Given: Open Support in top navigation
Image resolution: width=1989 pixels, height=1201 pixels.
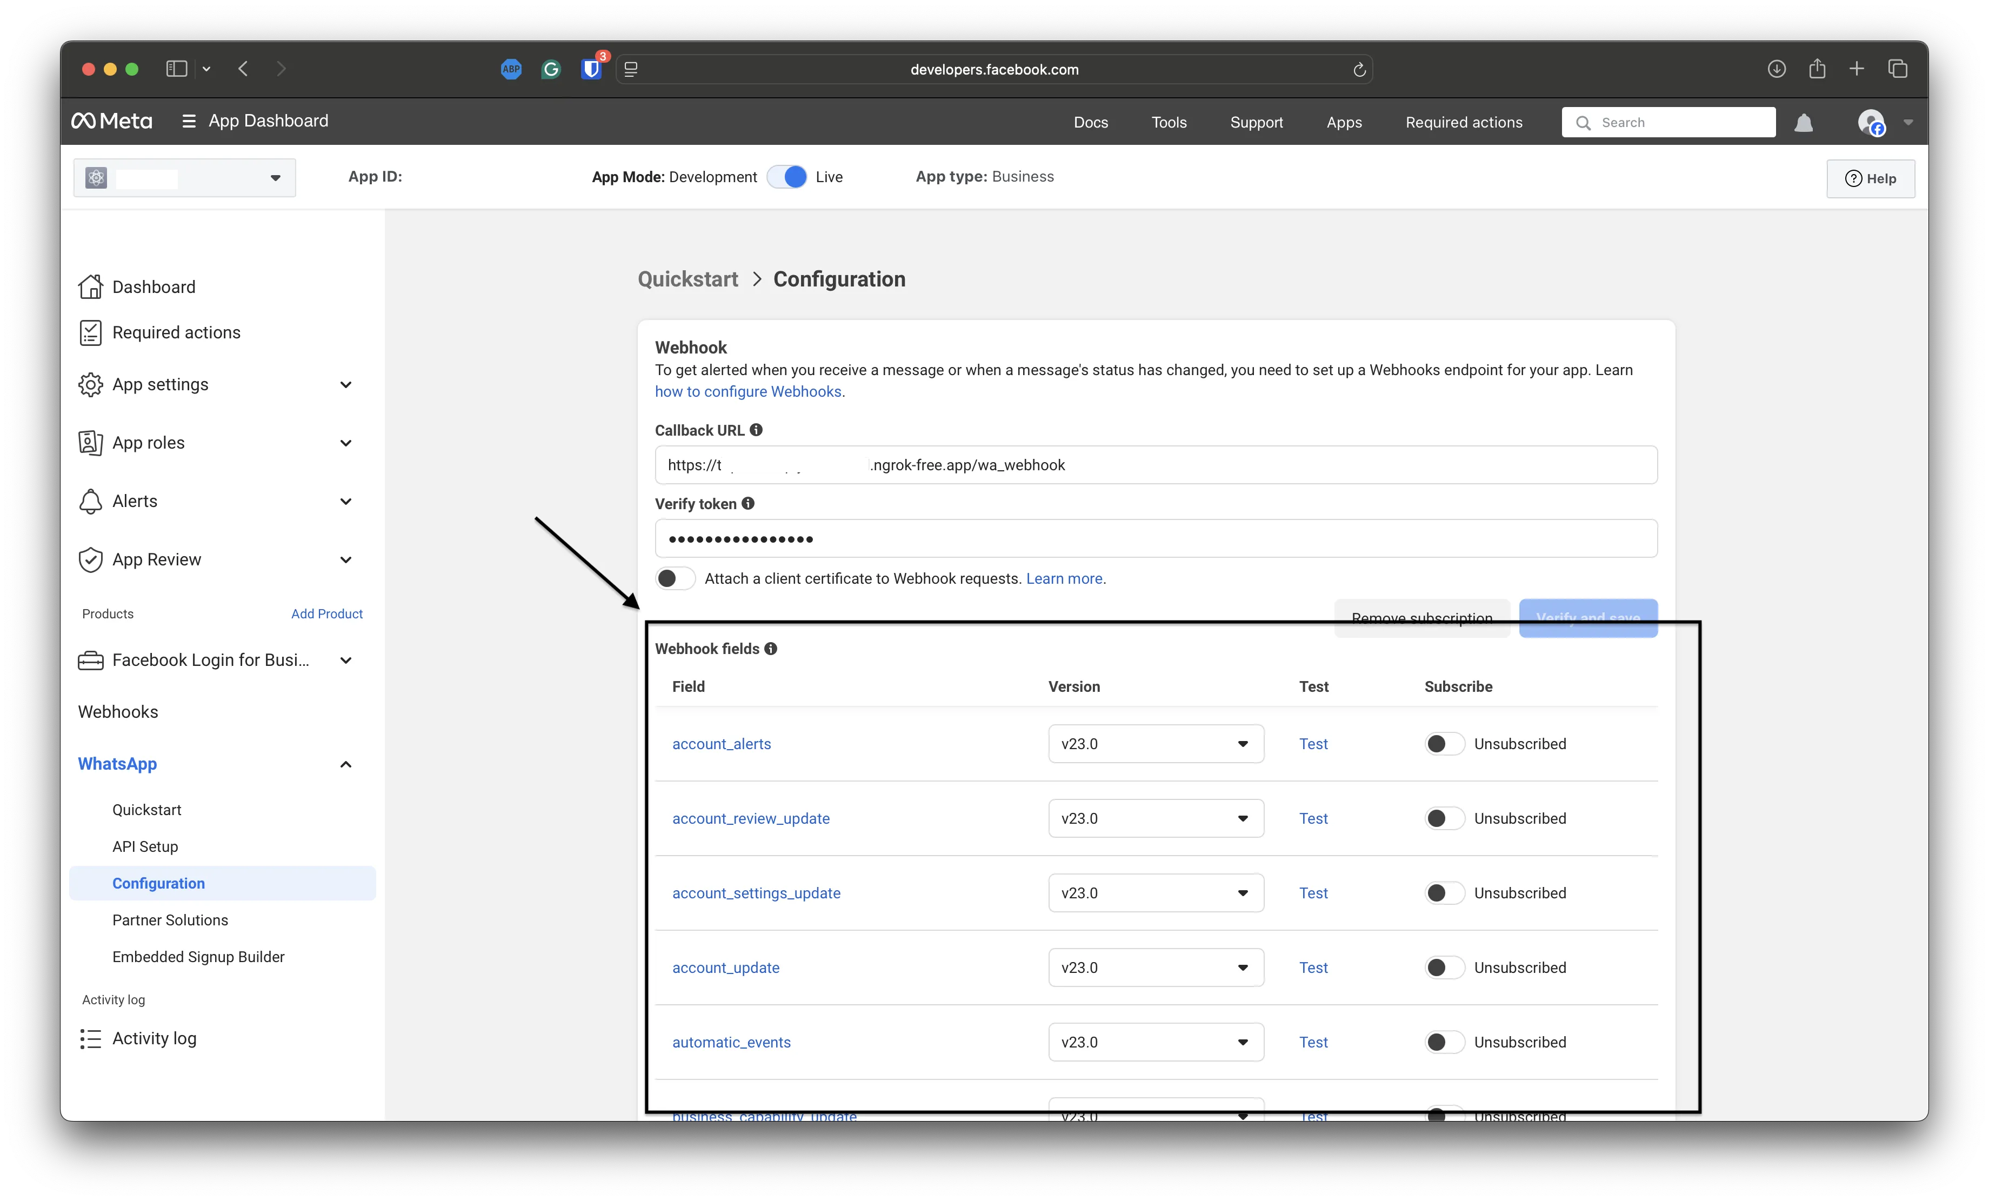Looking at the screenshot, I should click(x=1256, y=123).
